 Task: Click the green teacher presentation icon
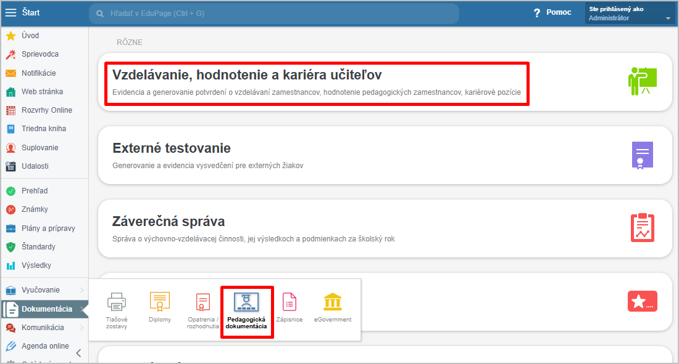point(642,81)
